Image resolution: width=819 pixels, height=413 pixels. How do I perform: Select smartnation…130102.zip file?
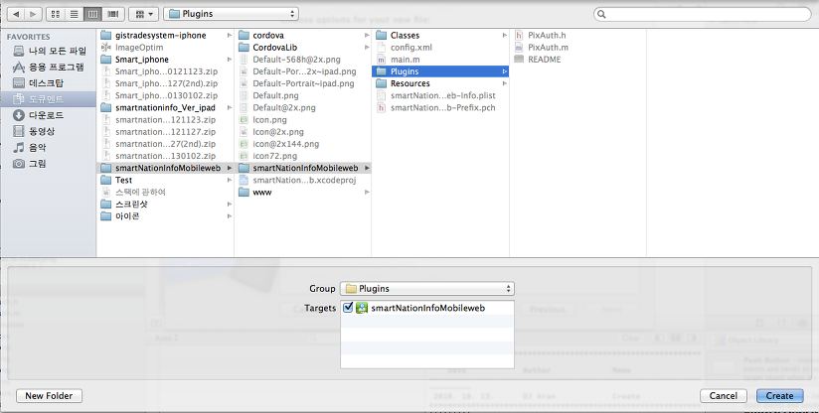[166, 156]
